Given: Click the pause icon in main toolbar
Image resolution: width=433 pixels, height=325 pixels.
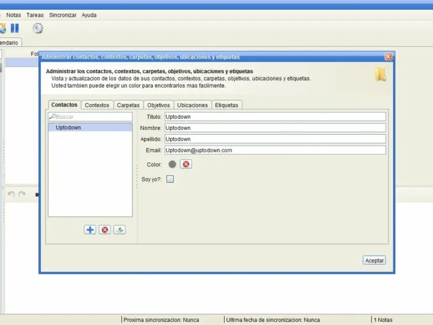Looking at the screenshot, I should (15, 28).
